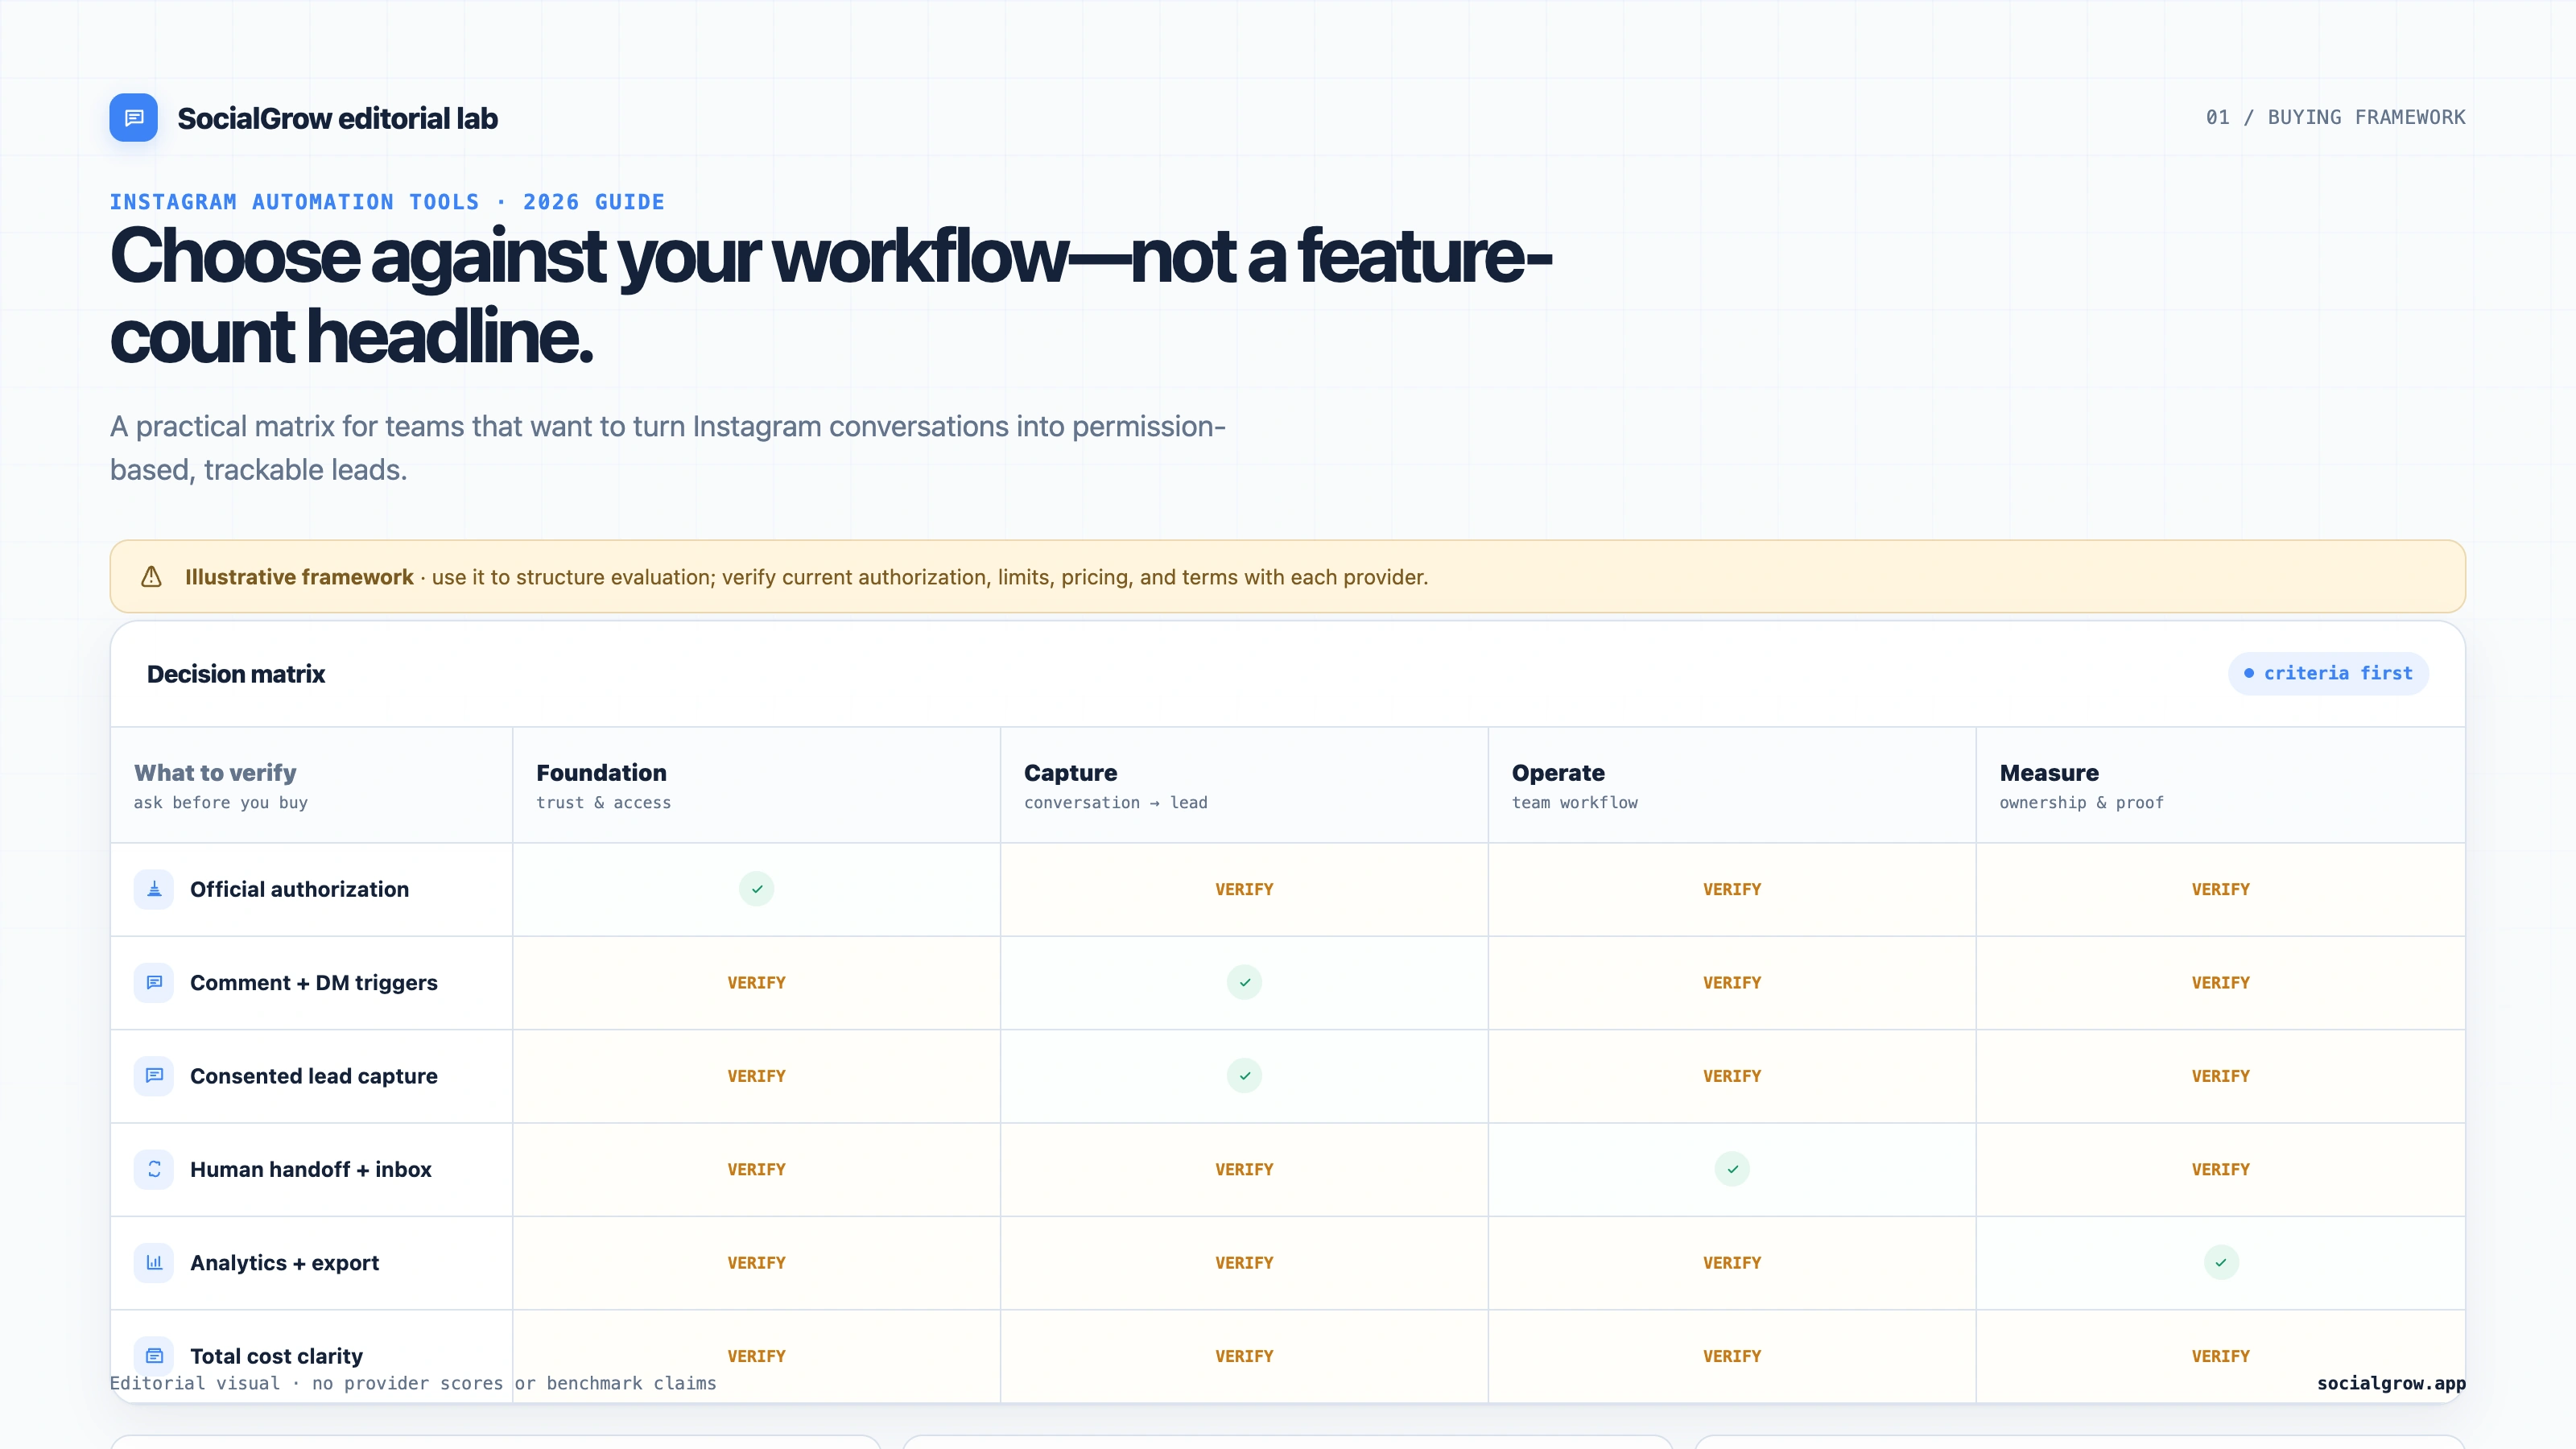The height and width of the screenshot is (1449, 2576).
Task: Click the Capture checkmark for Comment + DM triggers
Action: coord(1244,982)
